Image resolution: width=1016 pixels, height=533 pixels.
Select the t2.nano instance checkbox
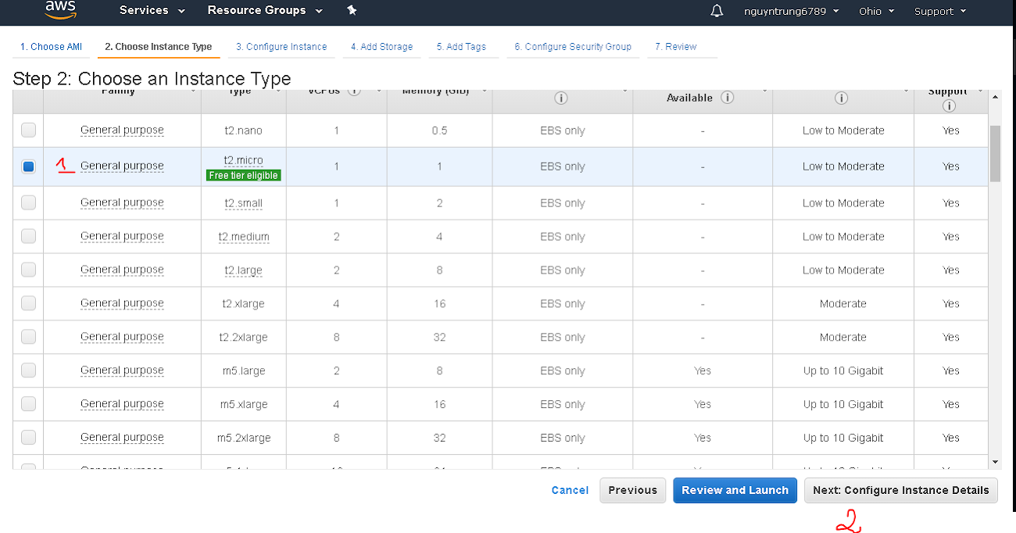(x=29, y=130)
